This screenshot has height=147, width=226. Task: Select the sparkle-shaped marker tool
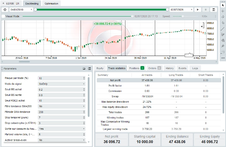(x=223, y=17)
